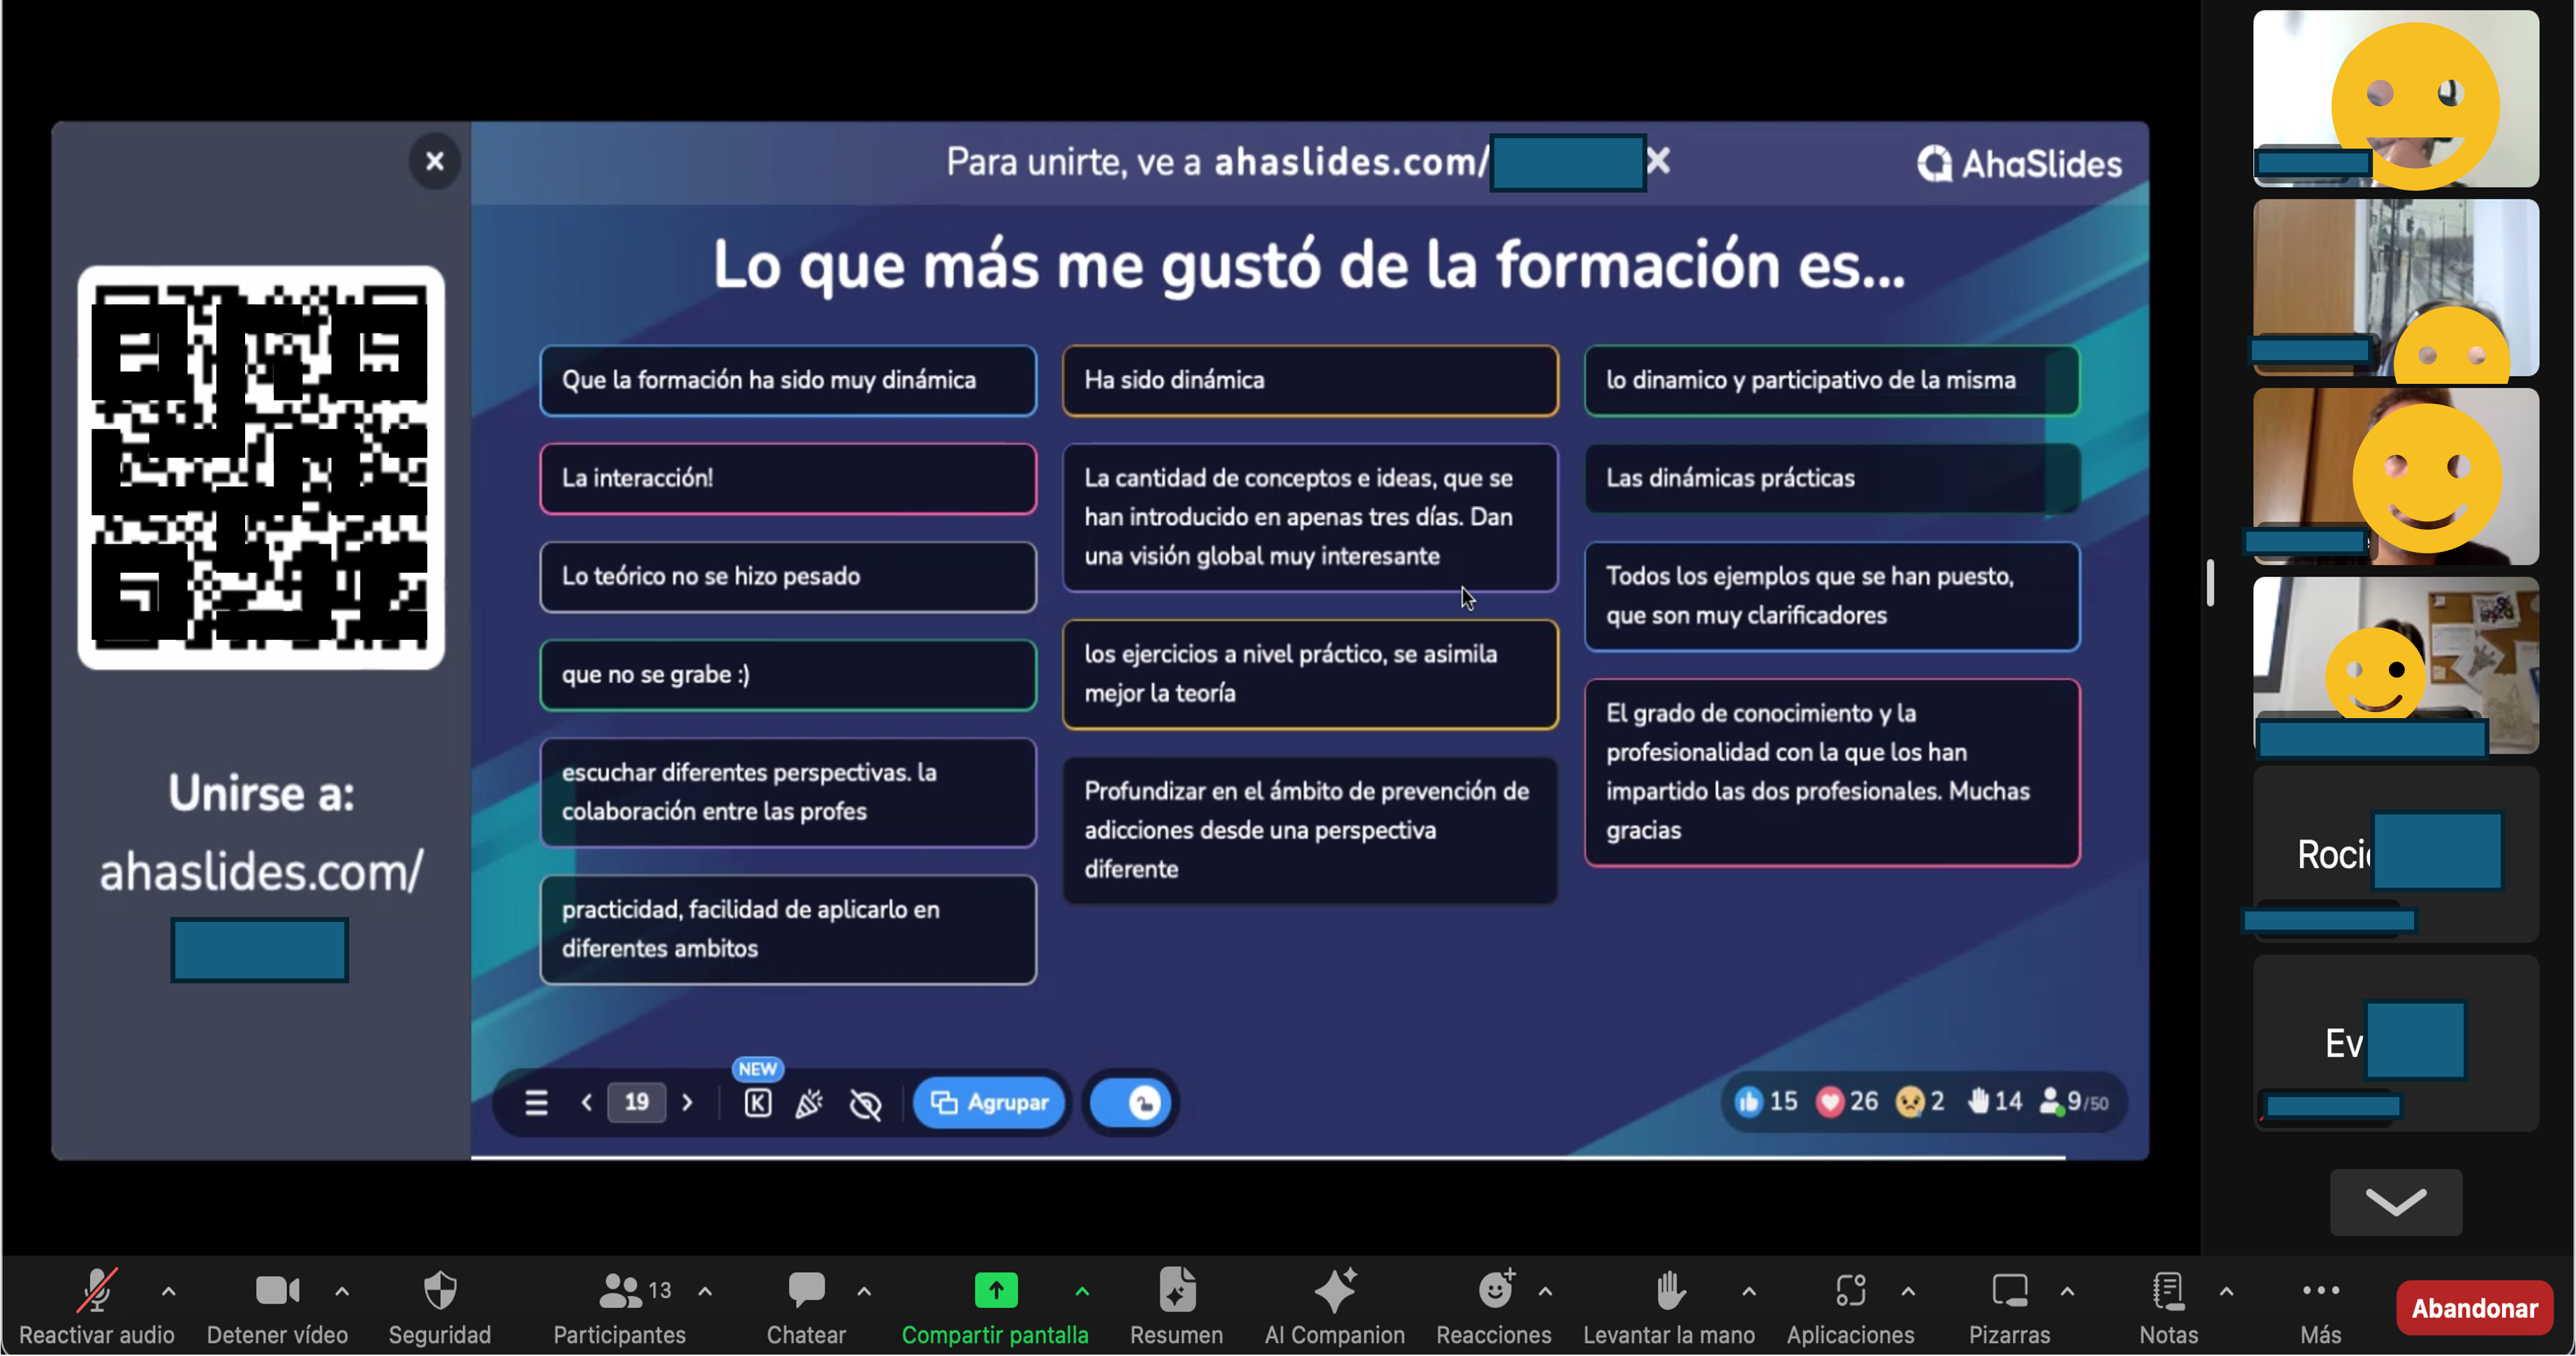Screen dimensions: 2576x1356
Task: Expand the arrow beside Notas
Action: [x=2226, y=1291]
